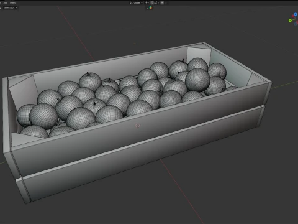298x224 pixels.
Task: Open the Add menu in viewport header
Action: click(6, 3)
